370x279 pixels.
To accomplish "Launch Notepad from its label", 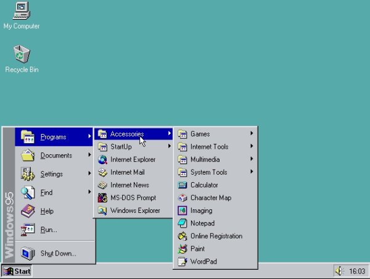I will (x=202, y=223).
